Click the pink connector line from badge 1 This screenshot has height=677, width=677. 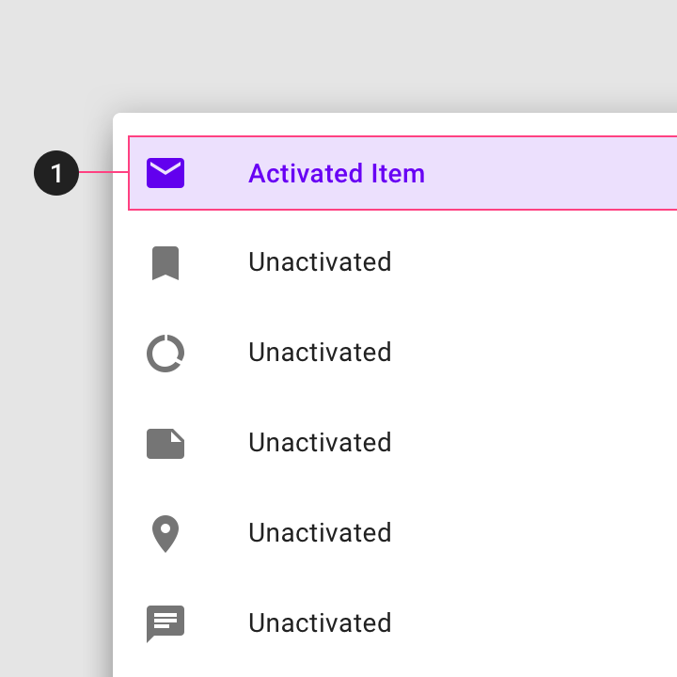[103, 172]
